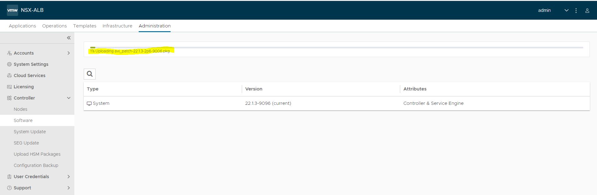Image resolution: width=597 pixels, height=195 pixels.
Task: Open the admin dropdown arrow
Action: point(566,10)
